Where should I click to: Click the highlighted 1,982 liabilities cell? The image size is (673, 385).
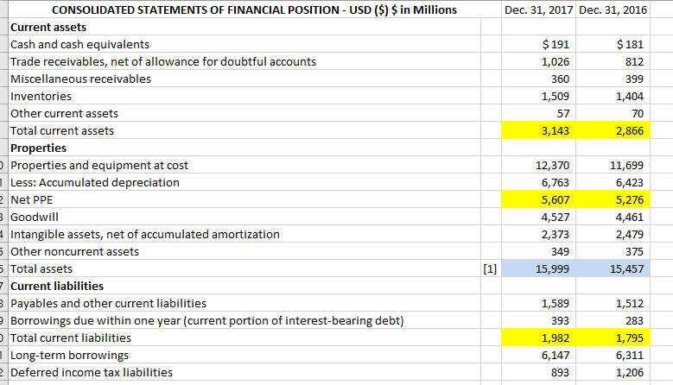pyautogui.click(x=538, y=338)
